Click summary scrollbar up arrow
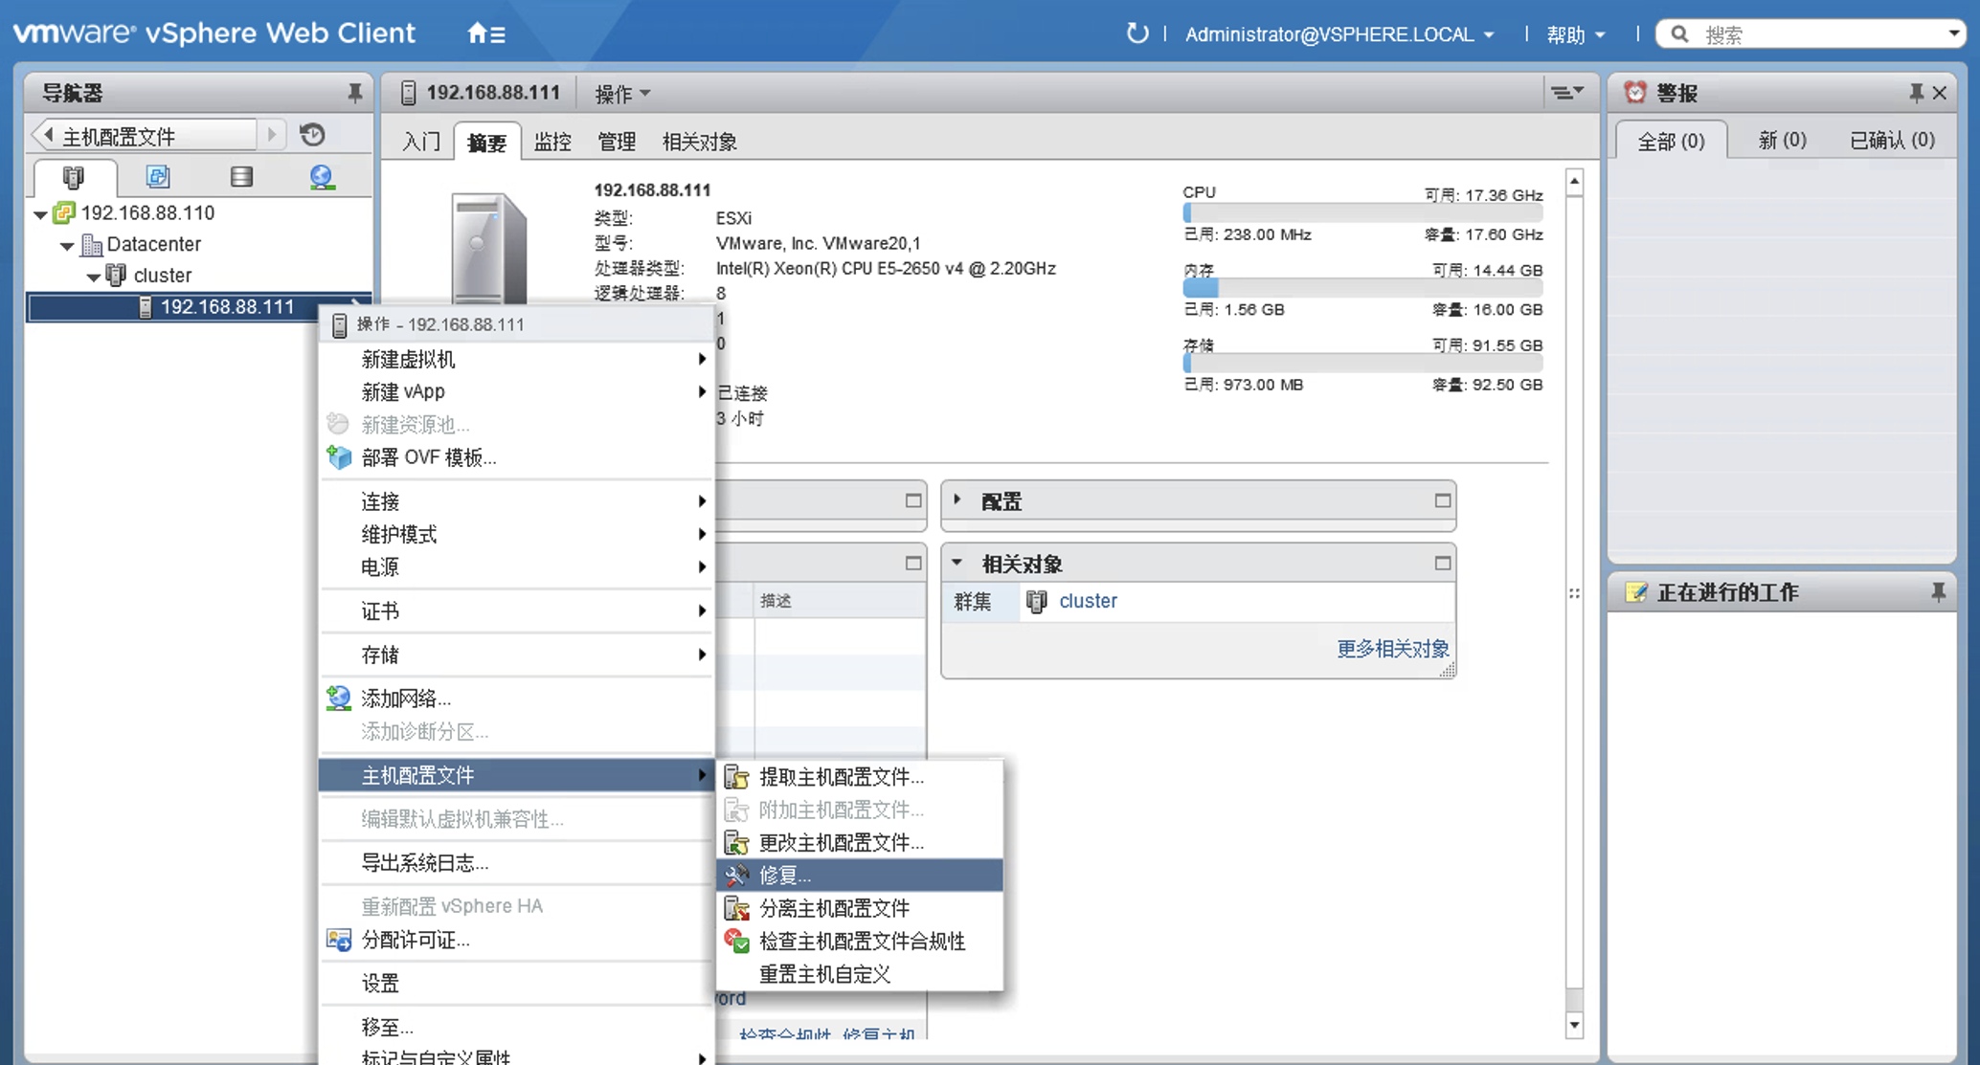Image resolution: width=1980 pixels, height=1065 pixels. click(x=1575, y=181)
